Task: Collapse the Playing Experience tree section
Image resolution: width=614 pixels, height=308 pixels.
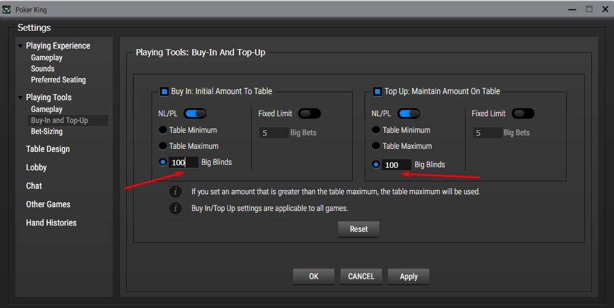Action: 20,46
